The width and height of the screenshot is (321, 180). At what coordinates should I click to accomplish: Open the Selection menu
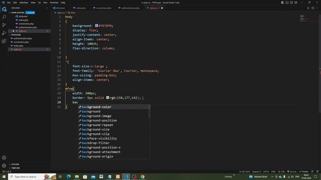pyautogui.click(x=24, y=2)
